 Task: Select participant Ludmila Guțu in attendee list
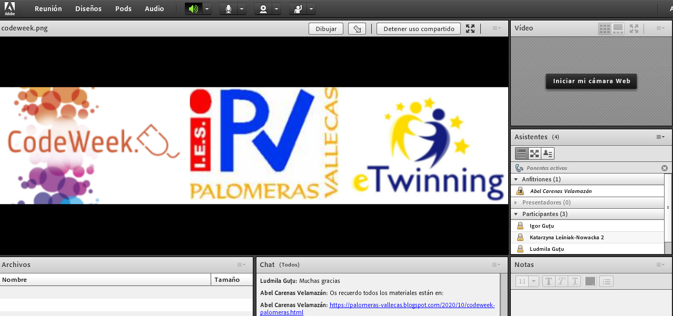(x=587, y=249)
